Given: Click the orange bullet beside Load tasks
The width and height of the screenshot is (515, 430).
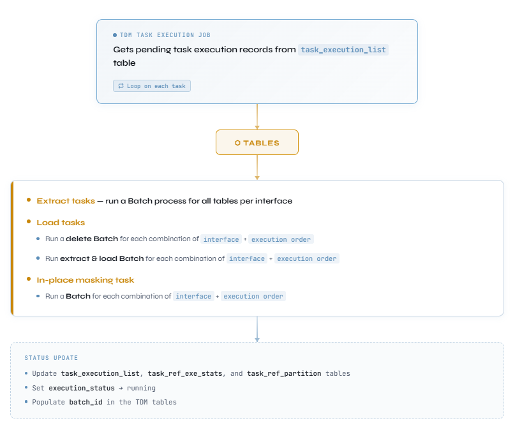Looking at the screenshot, I should coord(29,222).
